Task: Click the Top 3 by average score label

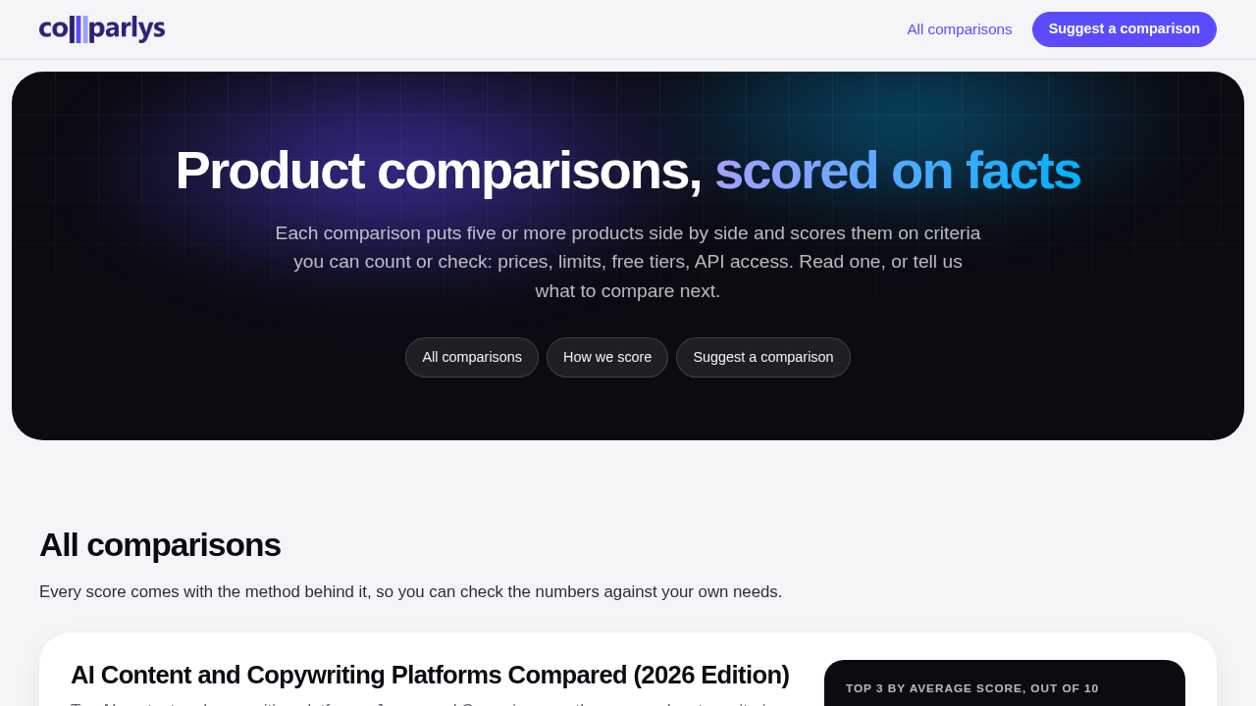Action: pyautogui.click(x=971, y=688)
